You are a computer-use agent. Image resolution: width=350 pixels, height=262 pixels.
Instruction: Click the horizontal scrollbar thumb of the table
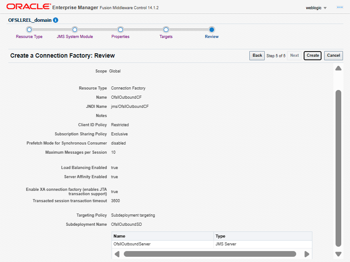pos(210,254)
